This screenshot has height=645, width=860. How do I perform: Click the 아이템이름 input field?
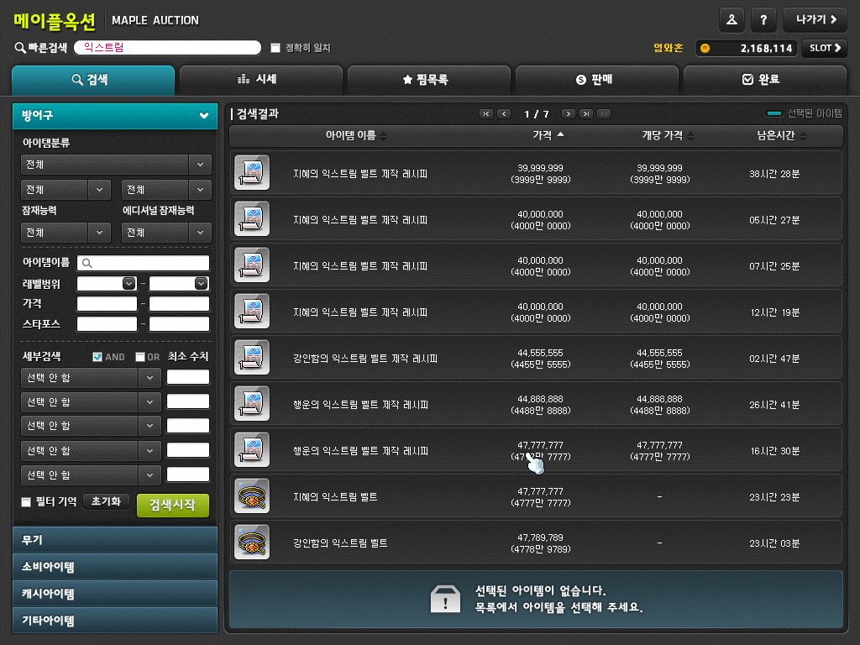[143, 263]
